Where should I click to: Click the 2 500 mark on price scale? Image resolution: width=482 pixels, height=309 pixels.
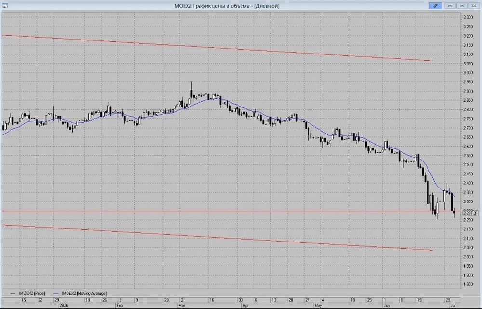pyautogui.click(x=468, y=164)
